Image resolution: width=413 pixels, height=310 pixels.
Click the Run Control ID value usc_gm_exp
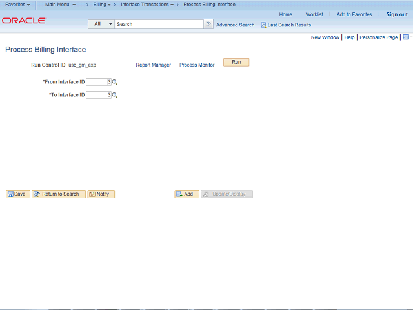[x=82, y=65]
